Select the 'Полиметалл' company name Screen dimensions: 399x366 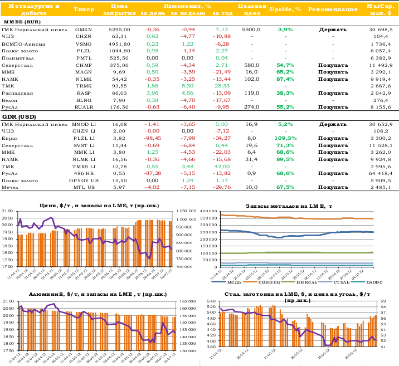(18, 58)
